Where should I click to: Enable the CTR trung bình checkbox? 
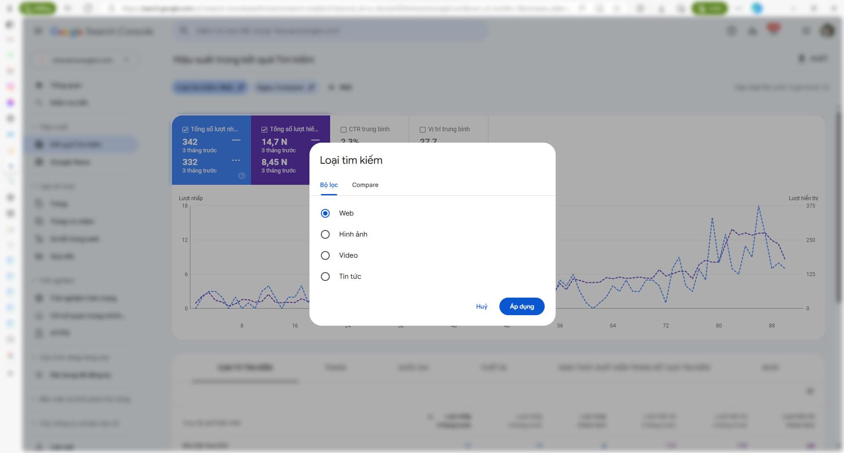tap(343, 129)
